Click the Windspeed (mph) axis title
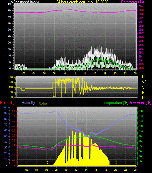The width and height of the screenshot is (152, 173). [x=25, y=2]
